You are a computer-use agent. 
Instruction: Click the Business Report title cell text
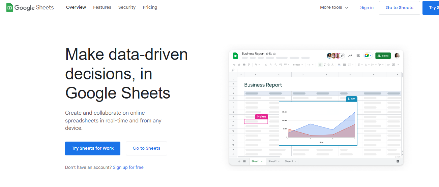click(263, 85)
